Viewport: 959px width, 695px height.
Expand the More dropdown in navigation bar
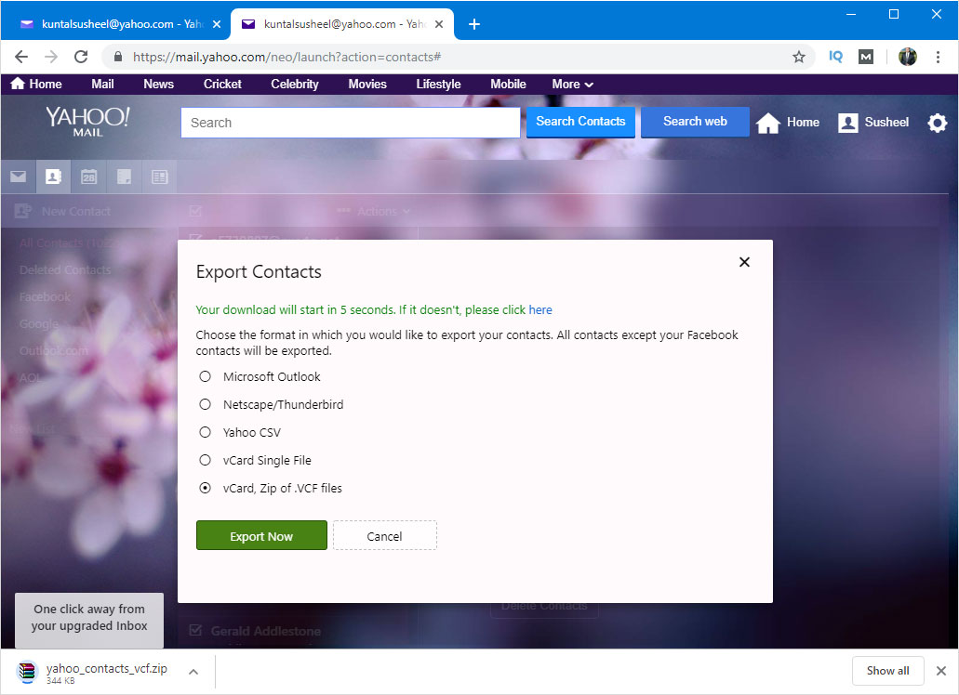[572, 84]
